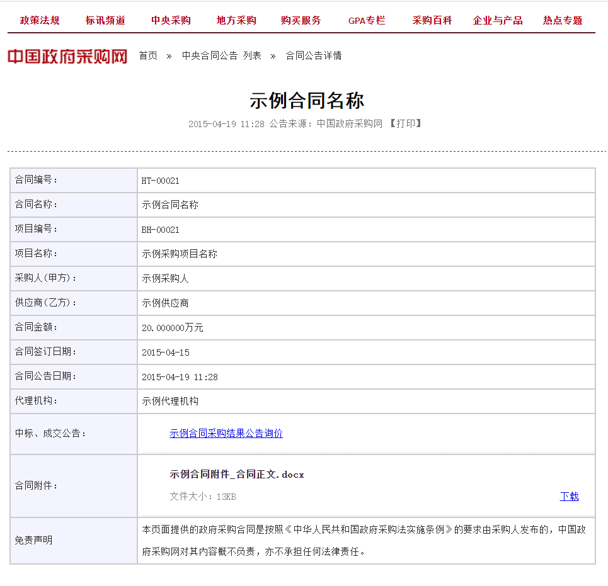
Task: Go to 地方采购 section
Action: (x=236, y=20)
